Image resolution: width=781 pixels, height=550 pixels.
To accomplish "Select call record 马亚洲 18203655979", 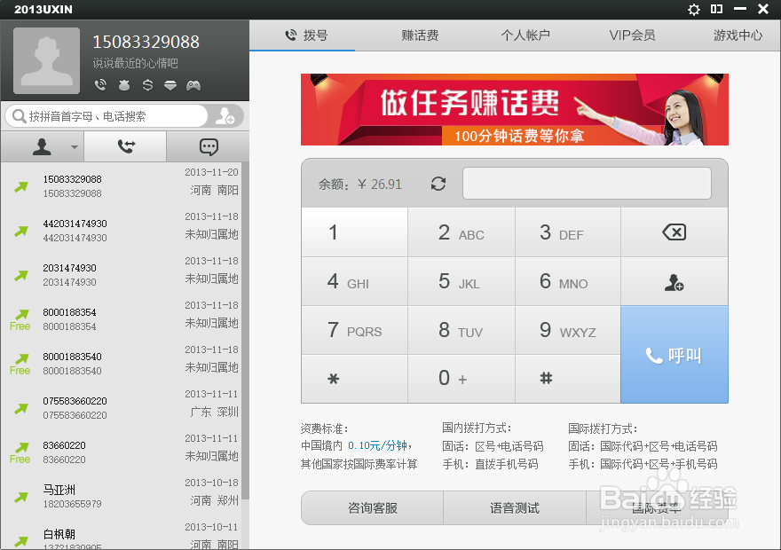I will click(x=121, y=495).
